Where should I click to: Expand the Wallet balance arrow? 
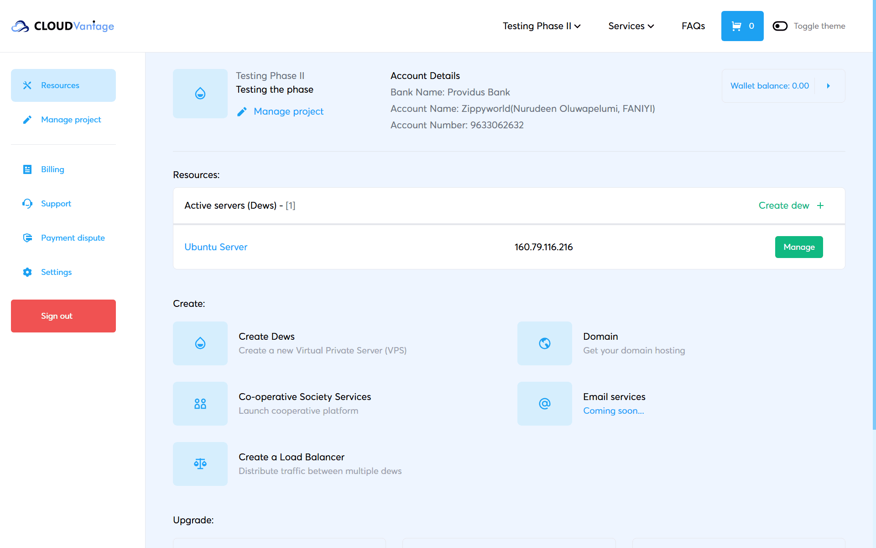[829, 86]
